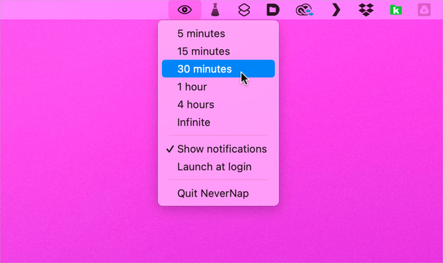Click the bold D icon in menu bar

click(273, 10)
